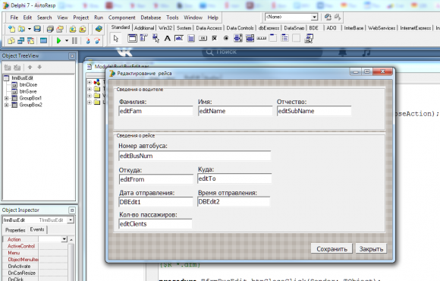Screen dimensions: 440x281
Task: Pick the Edit component in palette
Action: pyautogui.click(x=179, y=38)
